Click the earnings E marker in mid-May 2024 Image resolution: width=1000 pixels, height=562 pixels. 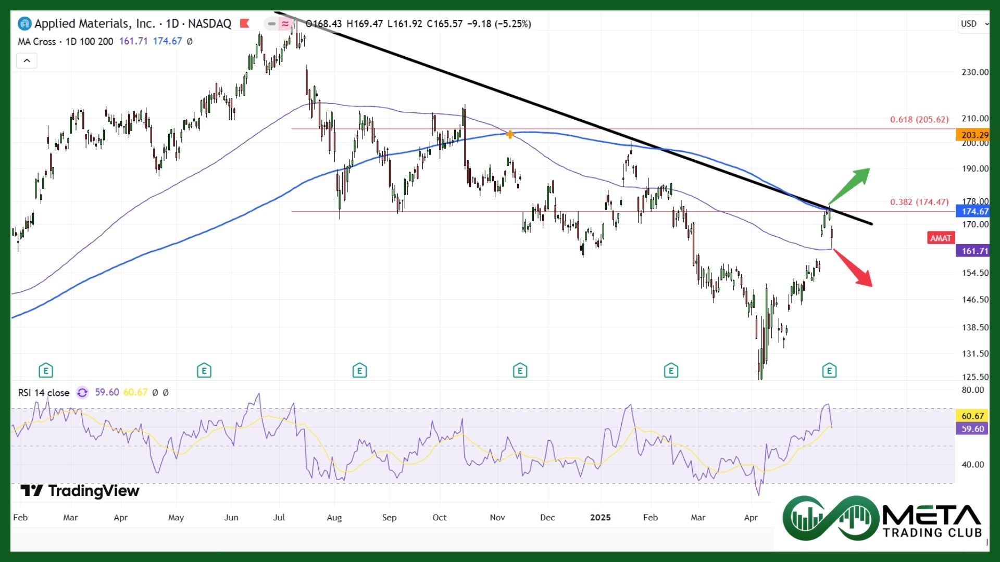tap(204, 371)
